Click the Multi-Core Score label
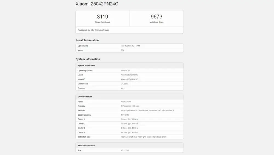 [156, 22]
